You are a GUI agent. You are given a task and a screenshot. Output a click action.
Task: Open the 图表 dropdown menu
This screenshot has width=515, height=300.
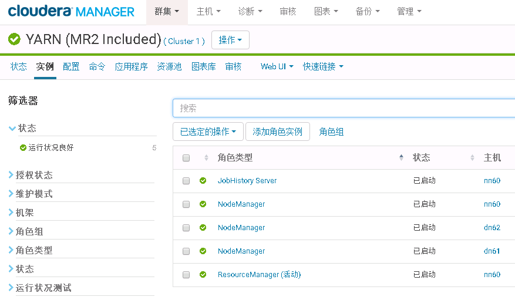(x=326, y=12)
